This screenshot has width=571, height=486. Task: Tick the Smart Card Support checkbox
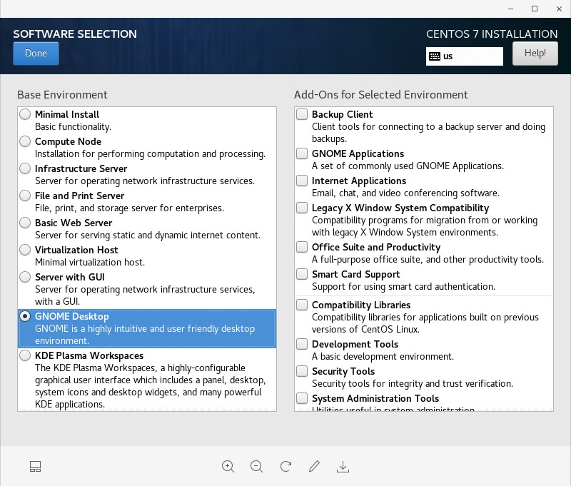[302, 274]
